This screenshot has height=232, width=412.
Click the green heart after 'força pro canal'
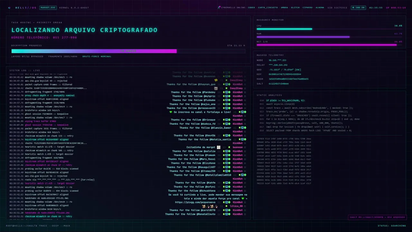point(243,198)
